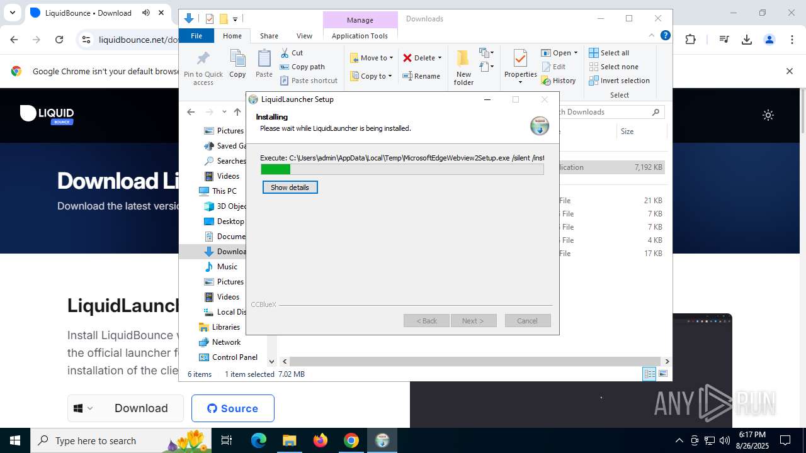Switch to the Details view icon in the status bar
806x453 pixels.
649,374
